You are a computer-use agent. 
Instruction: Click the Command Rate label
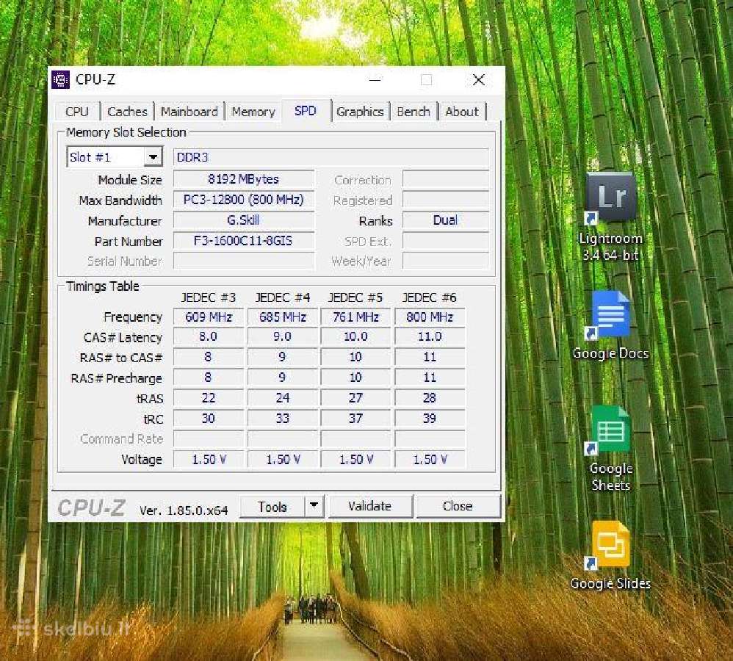point(121,439)
